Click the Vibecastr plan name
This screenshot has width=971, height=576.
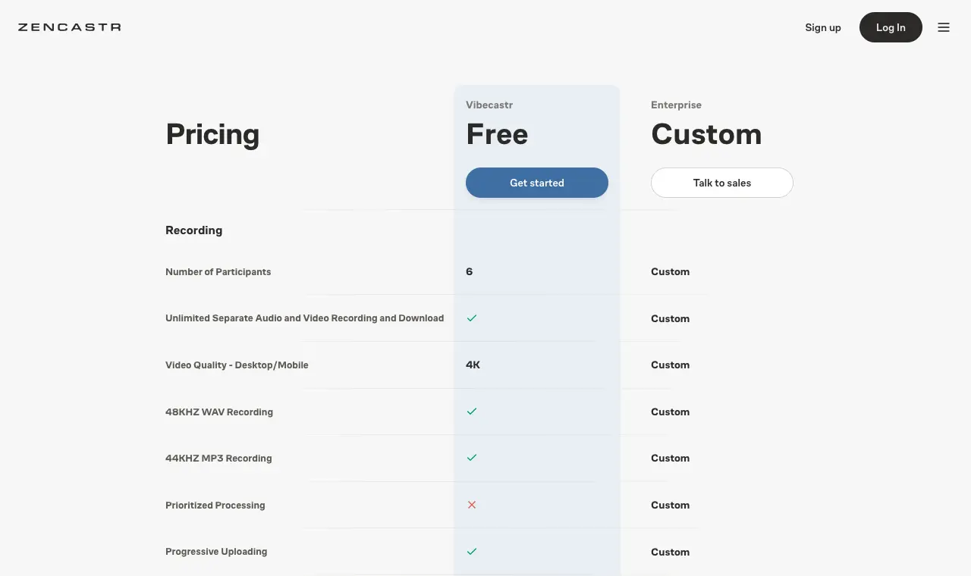[489, 105]
